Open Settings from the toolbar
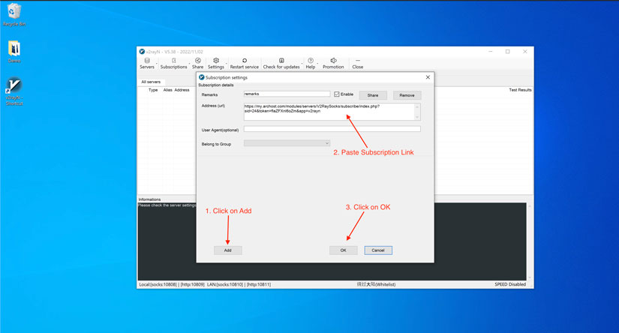This screenshot has height=333, width=619. (216, 63)
